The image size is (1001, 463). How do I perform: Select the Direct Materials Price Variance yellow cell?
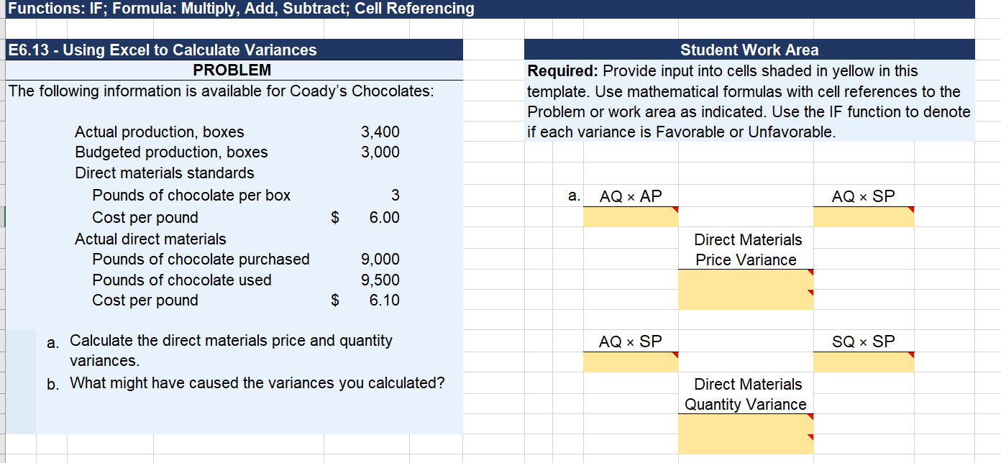(x=745, y=288)
